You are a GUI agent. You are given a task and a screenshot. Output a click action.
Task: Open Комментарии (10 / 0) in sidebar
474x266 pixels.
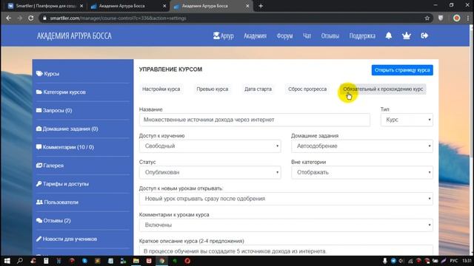click(65, 147)
